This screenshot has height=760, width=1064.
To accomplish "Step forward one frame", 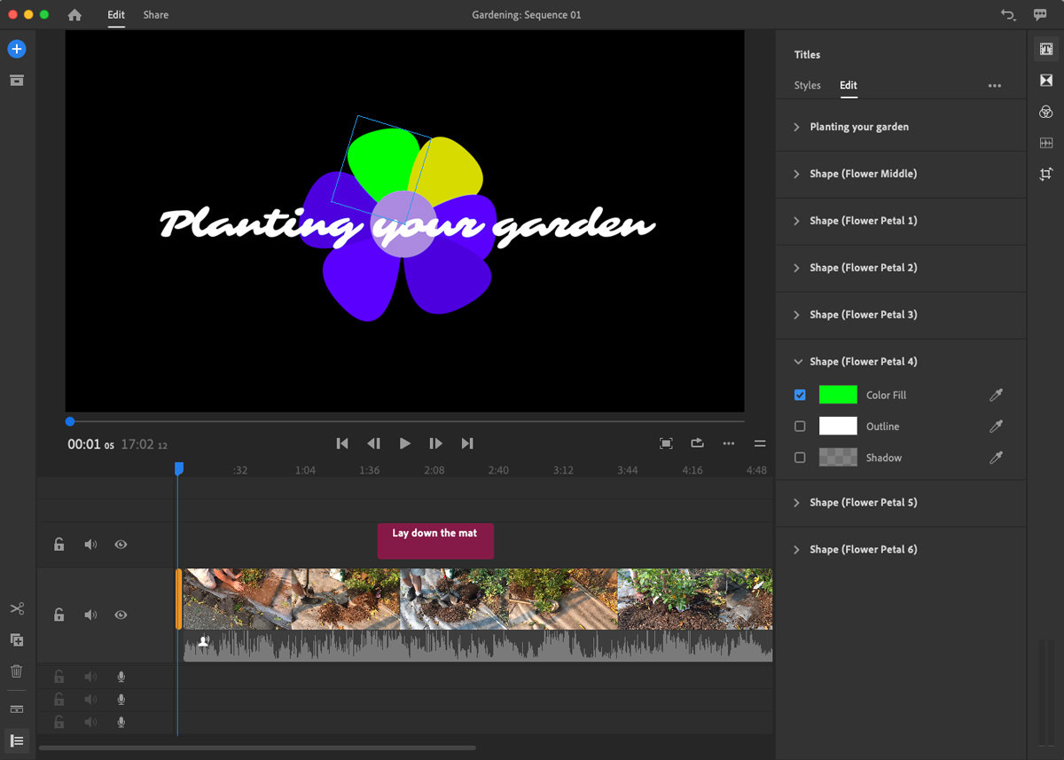I will (435, 443).
